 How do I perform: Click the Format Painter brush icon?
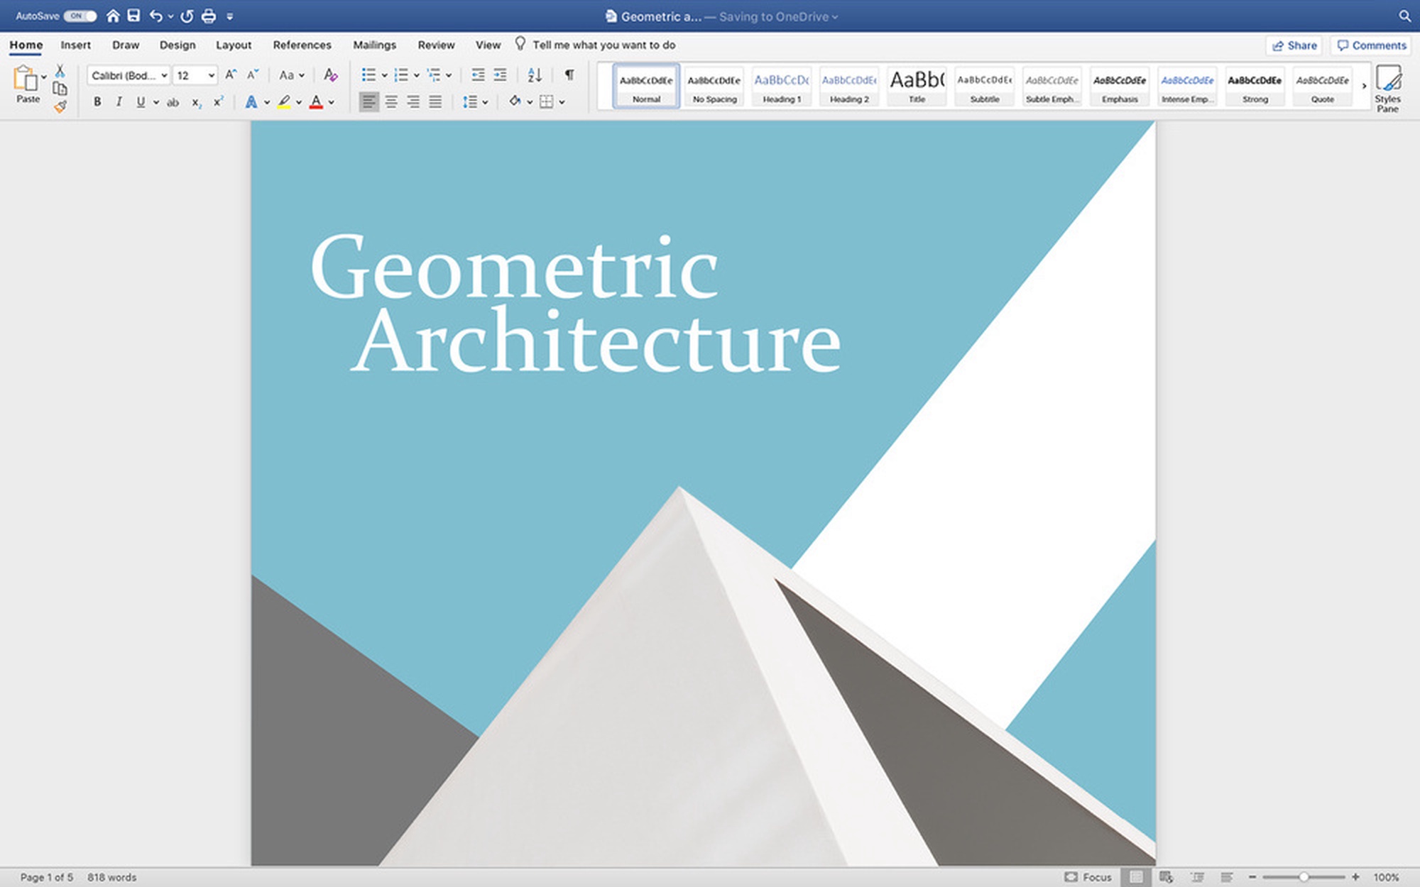[x=60, y=107]
